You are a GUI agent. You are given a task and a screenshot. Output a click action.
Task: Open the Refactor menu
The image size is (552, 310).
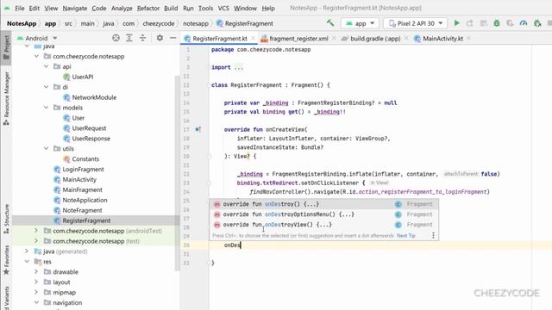click(147, 8)
